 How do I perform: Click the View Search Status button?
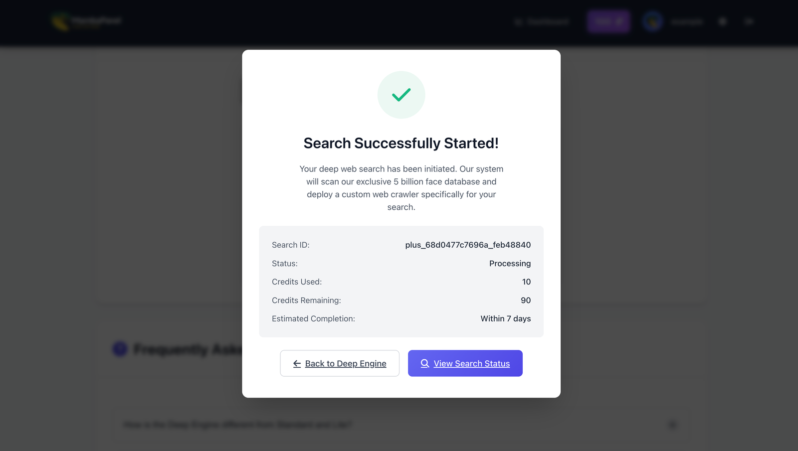pyautogui.click(x=465, y=363)
